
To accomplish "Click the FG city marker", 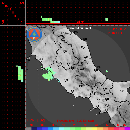I will pos(121,92).
